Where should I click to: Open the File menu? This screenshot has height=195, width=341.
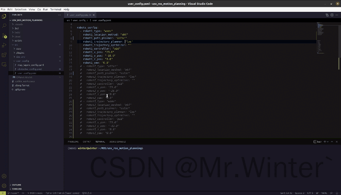[x=3, y=9]
